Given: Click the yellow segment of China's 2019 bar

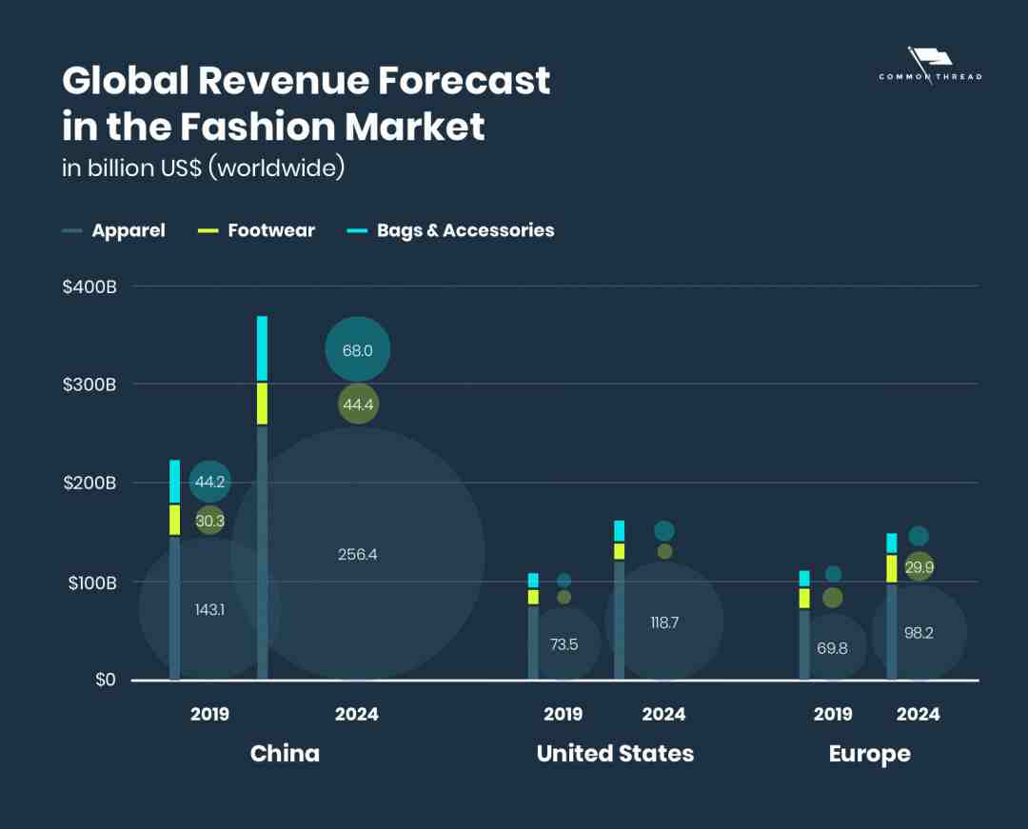Looking at the screenshot, I should pyautogui.click(x=174, y=520).
